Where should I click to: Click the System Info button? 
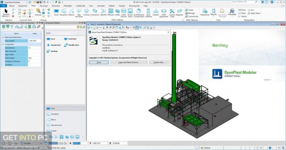(159, 62)
